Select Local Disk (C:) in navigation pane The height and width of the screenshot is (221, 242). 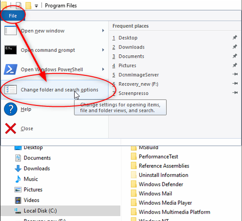pos(40,211)
